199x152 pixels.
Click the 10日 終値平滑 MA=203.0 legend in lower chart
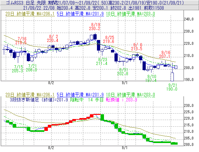coord(130,95)
